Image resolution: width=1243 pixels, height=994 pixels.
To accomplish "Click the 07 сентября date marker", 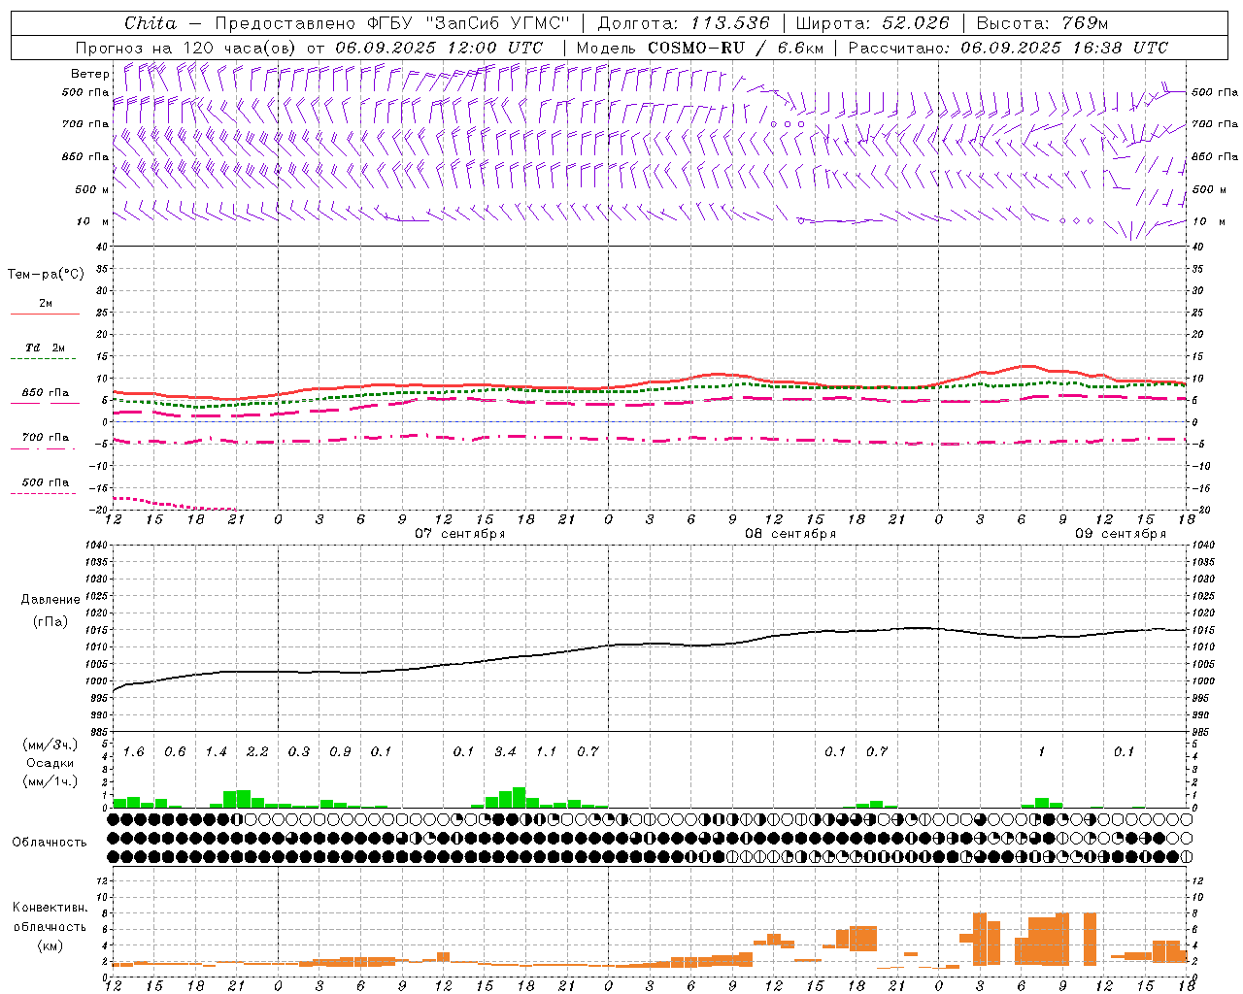I will tap(460, 534).
